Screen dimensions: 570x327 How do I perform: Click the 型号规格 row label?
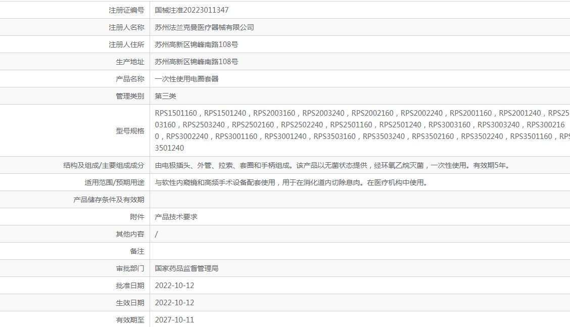tap(130, 131)
